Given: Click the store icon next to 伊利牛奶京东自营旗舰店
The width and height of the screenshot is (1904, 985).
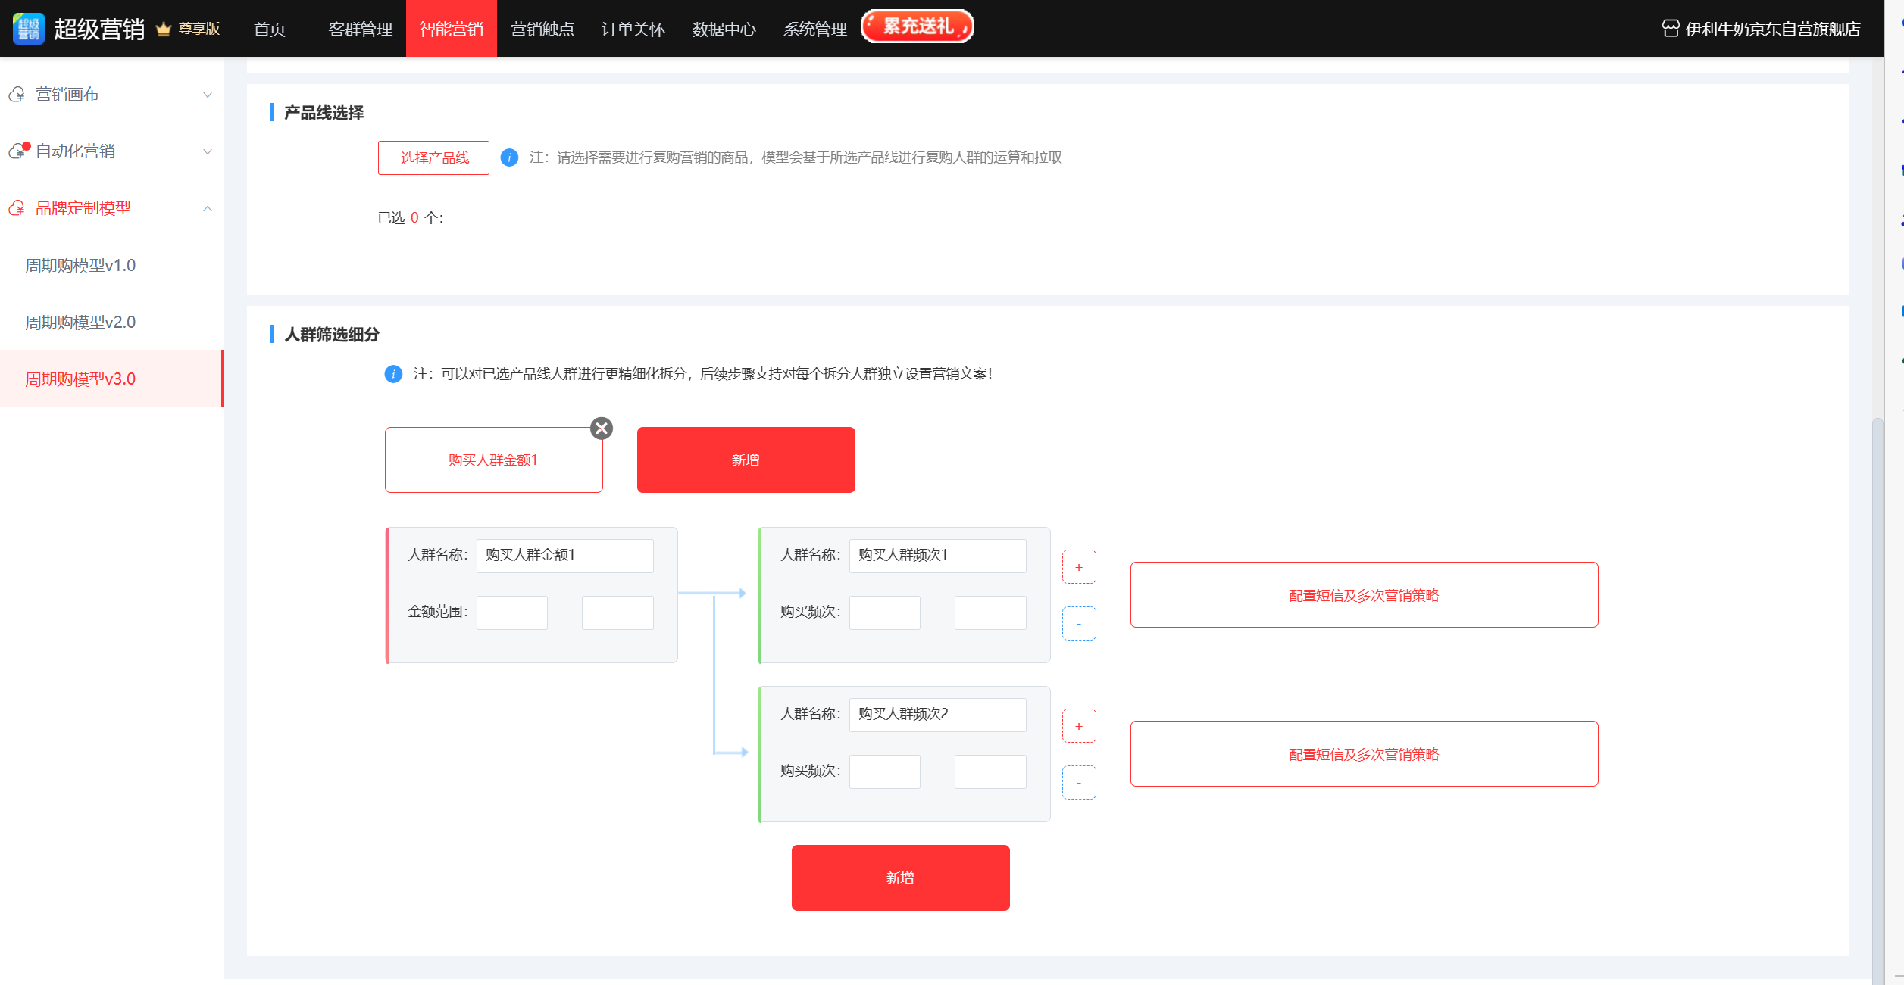Looking at the screenshot, I should (x=1670, y=29).
